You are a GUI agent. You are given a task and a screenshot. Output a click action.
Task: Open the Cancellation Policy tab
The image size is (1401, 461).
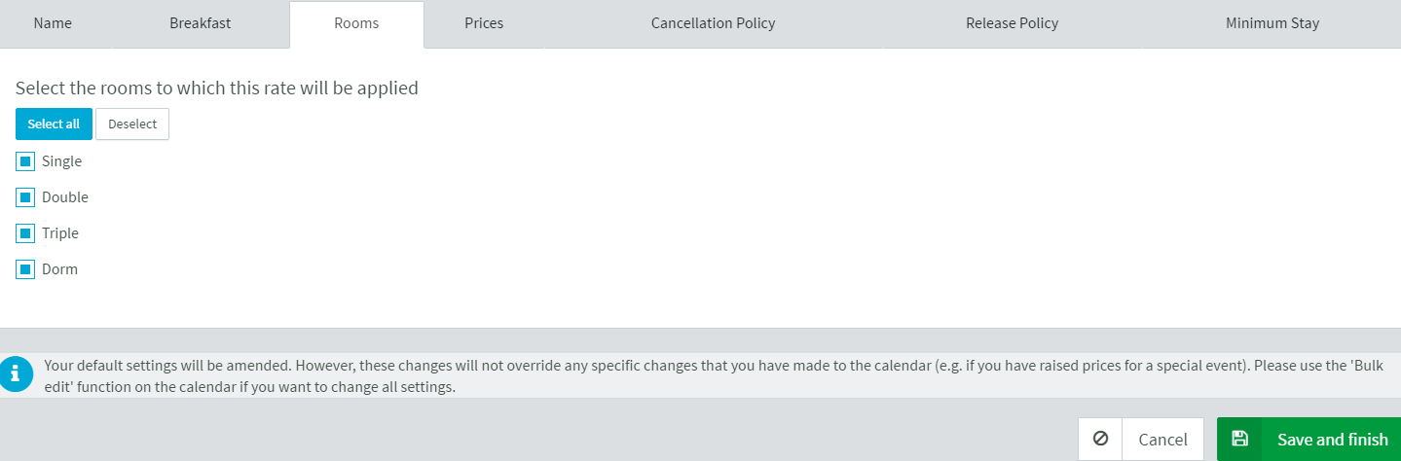coord(714,23)
